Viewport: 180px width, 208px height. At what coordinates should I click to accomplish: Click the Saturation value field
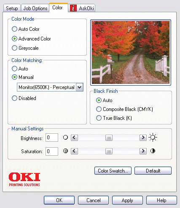52,151
